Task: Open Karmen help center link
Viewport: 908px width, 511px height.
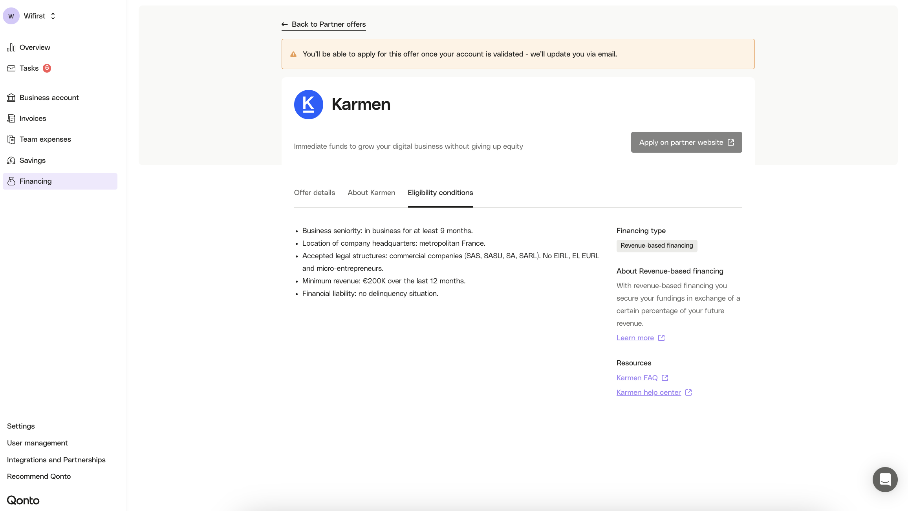Action: tap(648, 392)
